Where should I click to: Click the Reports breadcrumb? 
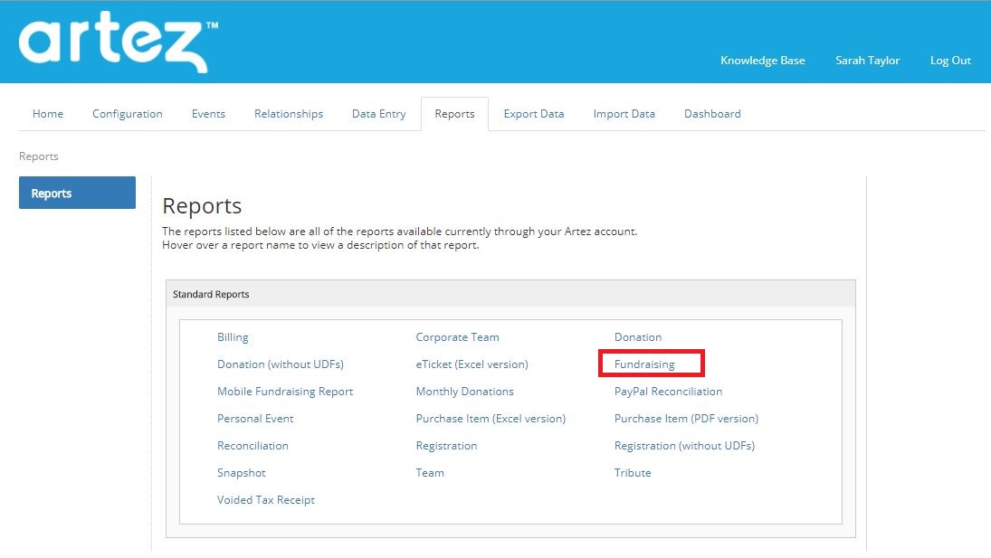39,156
